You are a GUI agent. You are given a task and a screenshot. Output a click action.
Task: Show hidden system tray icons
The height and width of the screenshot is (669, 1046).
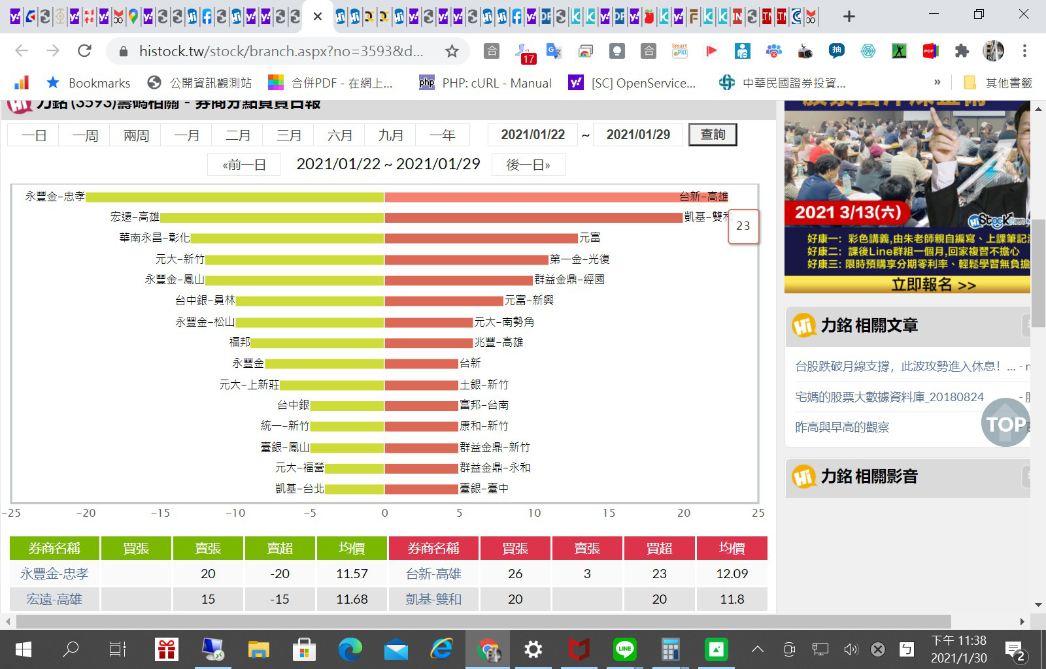pyautogui.click(x=757, y=649)
